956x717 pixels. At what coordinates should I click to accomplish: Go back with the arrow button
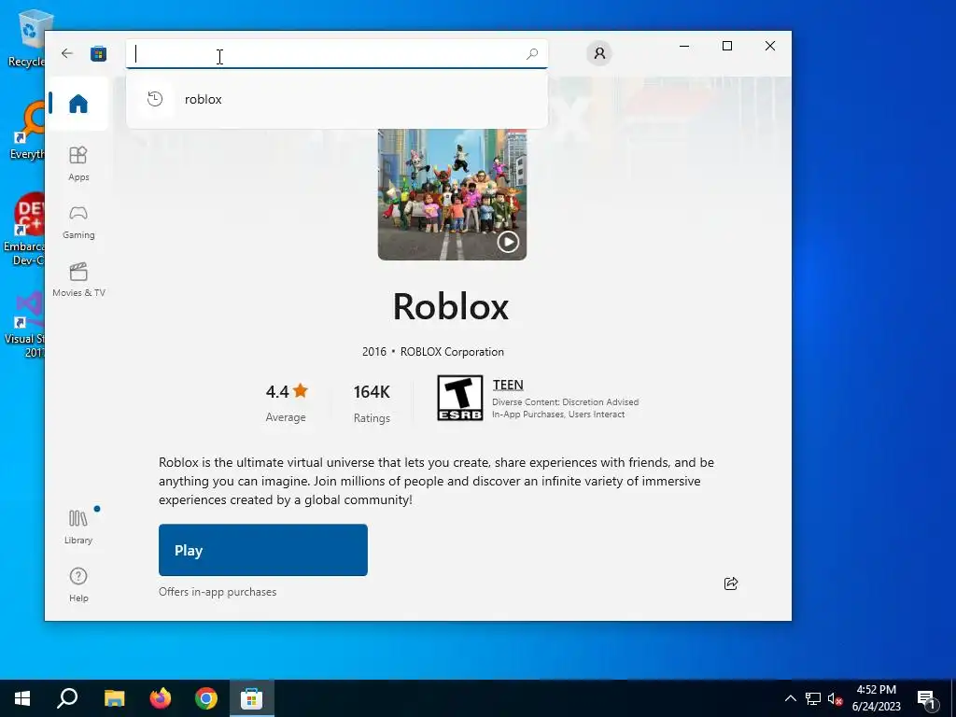coord(67,53)
